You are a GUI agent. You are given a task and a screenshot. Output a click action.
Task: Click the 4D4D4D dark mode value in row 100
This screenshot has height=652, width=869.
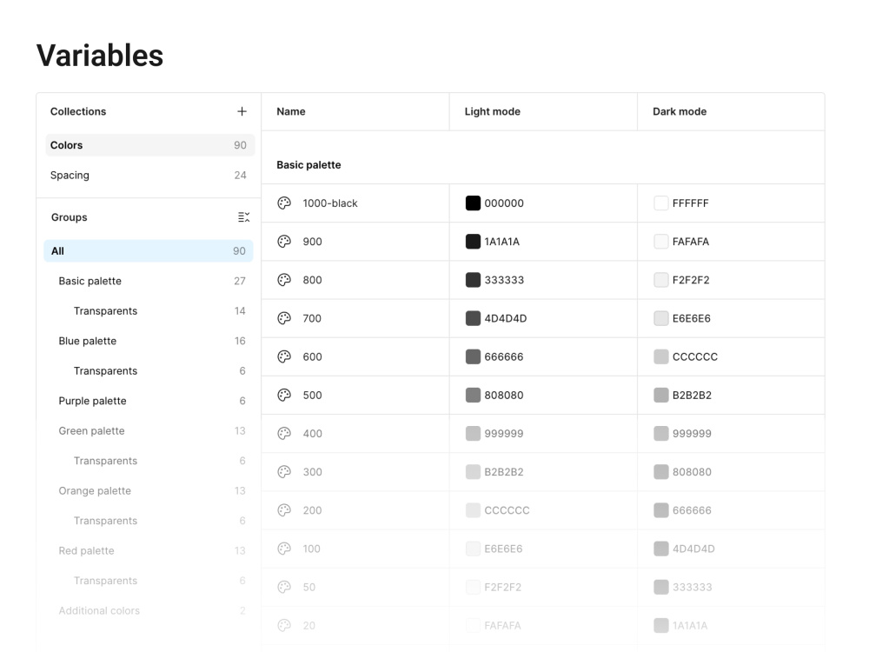point(693,549)
